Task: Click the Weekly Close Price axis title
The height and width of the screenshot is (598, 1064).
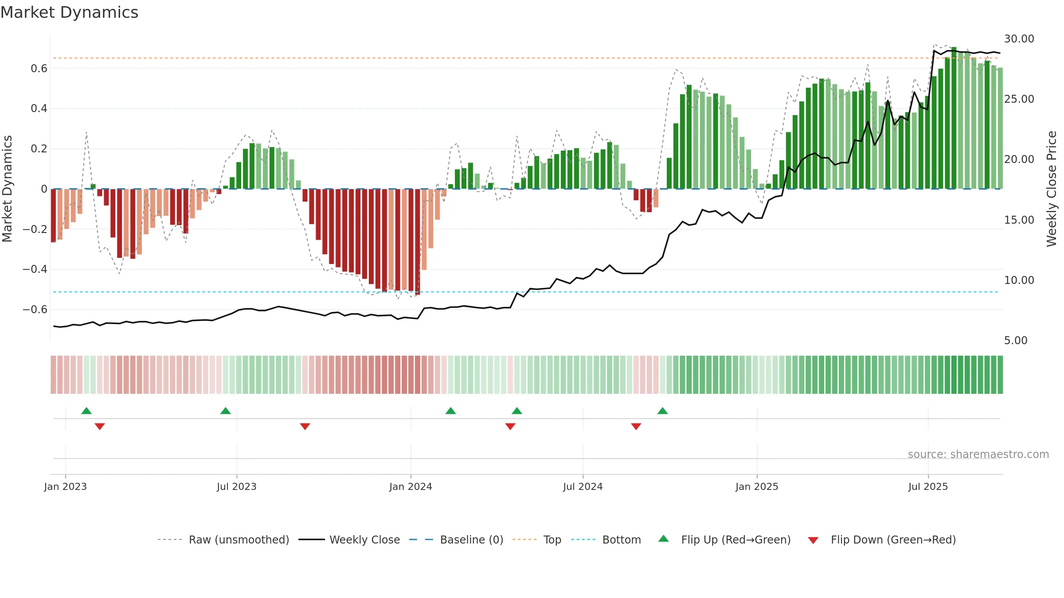Action: tap(1052, 189)
